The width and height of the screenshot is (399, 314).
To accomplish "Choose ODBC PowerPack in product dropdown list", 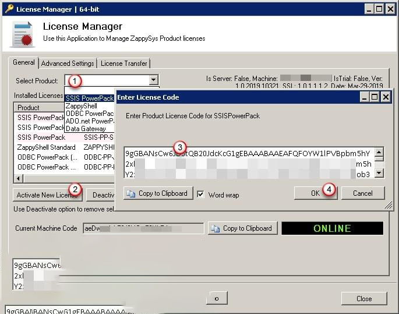I will [89, 114].
